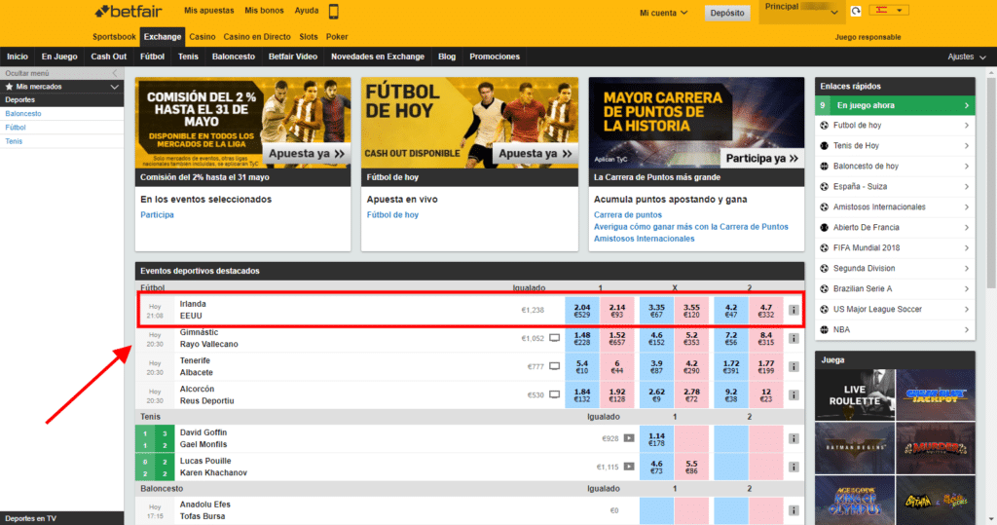Open chevron on US Major League Soccer
997x525 pixels.
967,310
